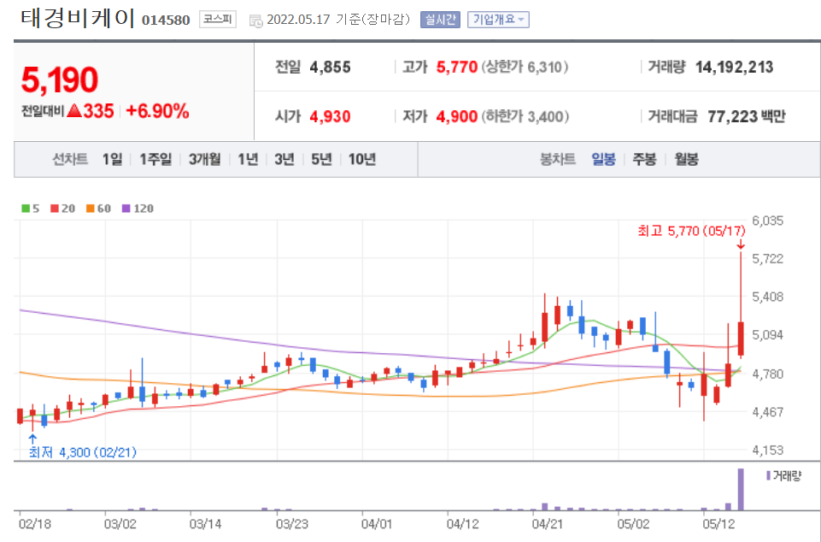Click the 태경비케이 stock name title
The width and height of the screenshot is (821, 542).
pos(78,18)
